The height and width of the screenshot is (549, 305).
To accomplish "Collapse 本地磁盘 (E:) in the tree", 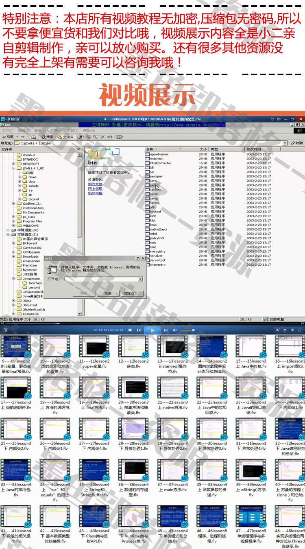I will 8,234.
